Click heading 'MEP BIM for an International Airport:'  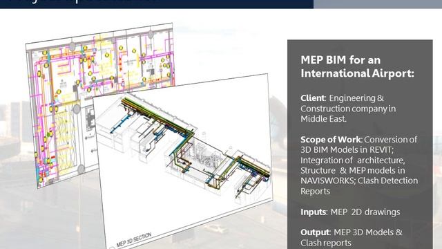[357, 66]
